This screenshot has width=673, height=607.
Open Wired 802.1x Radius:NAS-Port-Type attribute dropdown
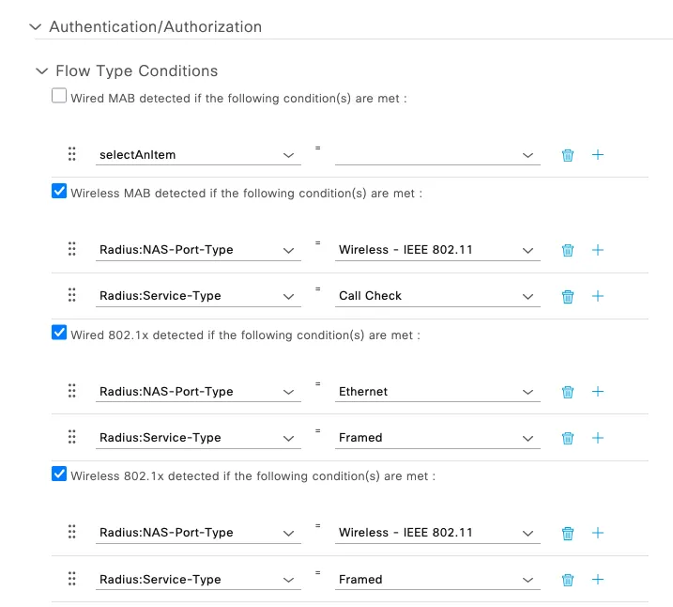[x=198, y=392]
